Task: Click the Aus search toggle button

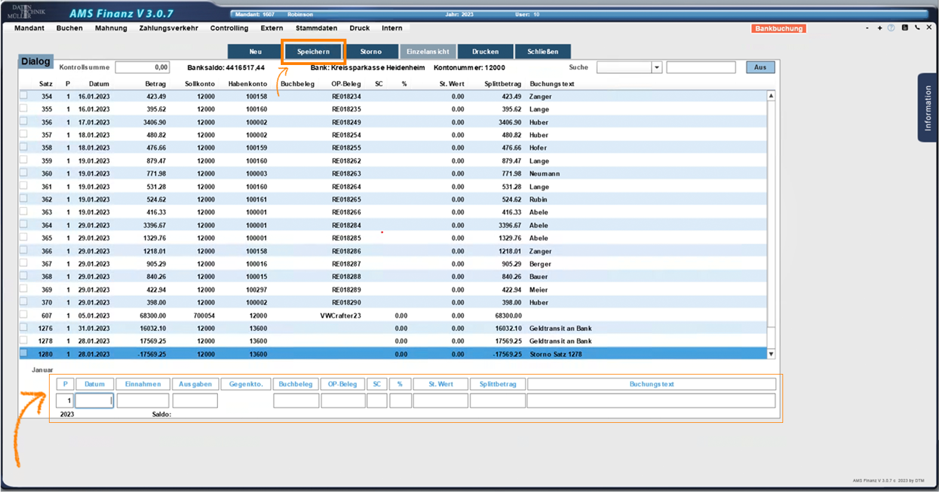Action: (760, 67)
